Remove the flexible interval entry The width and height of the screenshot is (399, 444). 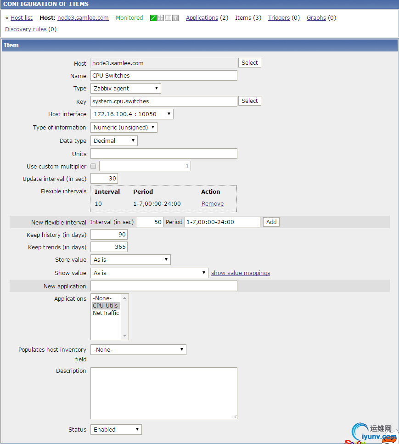click(x=213, y=204)
